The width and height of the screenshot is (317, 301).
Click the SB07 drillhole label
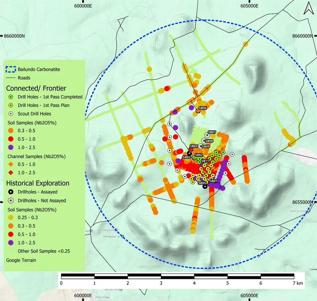(x=212, y=132)
